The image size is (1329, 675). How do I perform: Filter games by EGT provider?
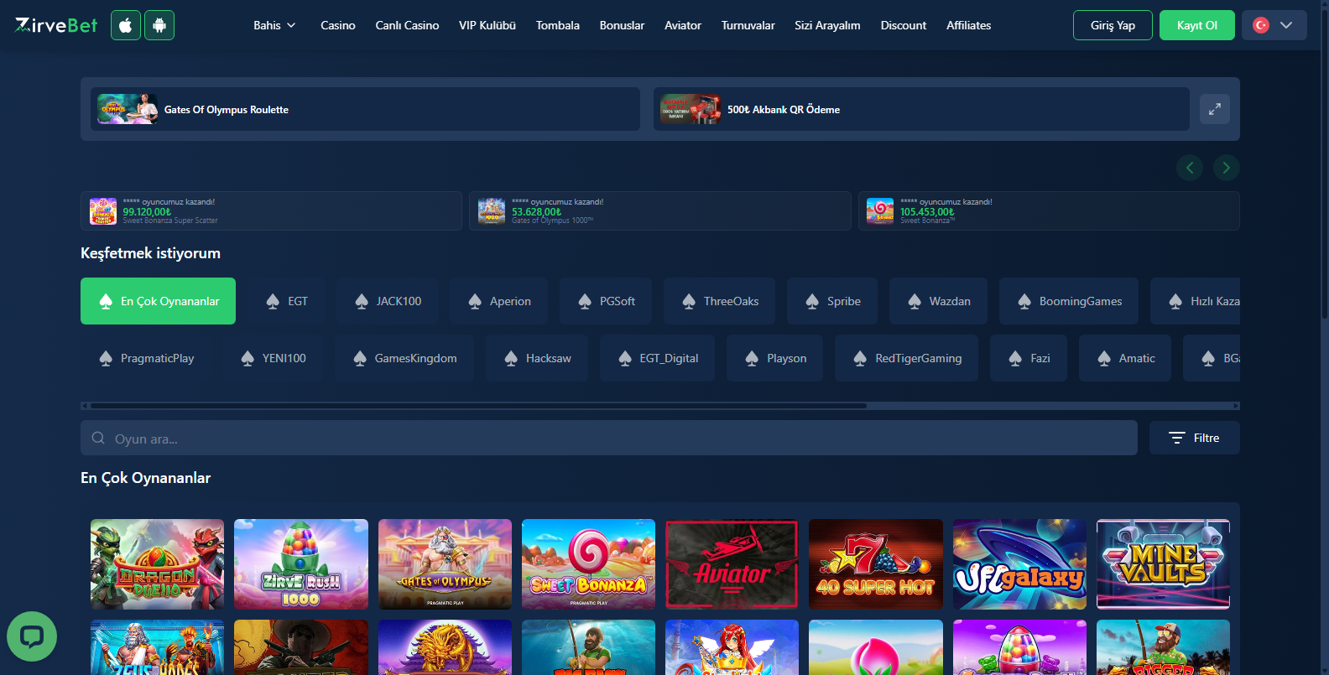286,301
